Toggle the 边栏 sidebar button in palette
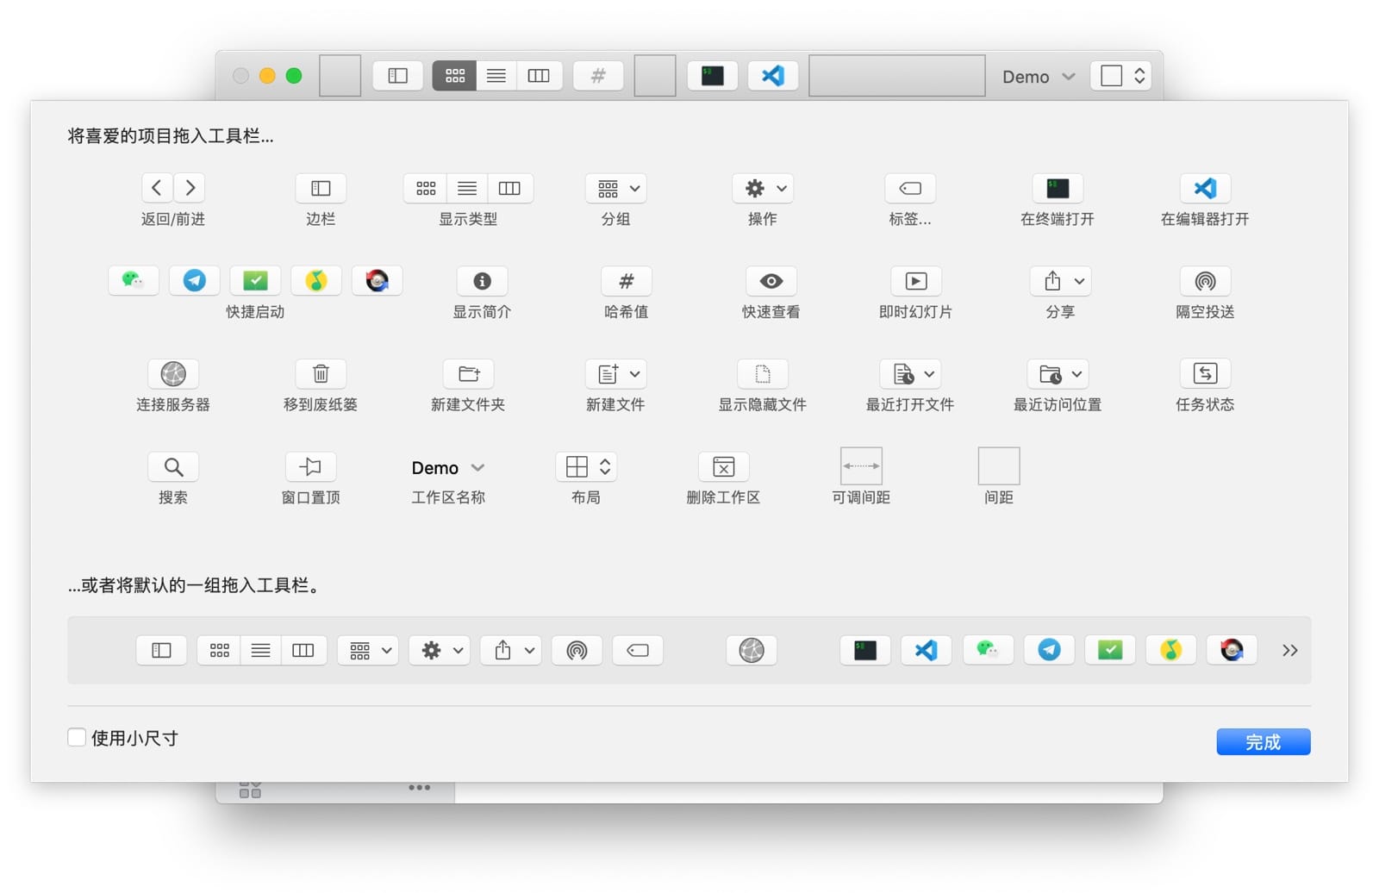Screen dimensions: 1379x893 coord(320,188)
